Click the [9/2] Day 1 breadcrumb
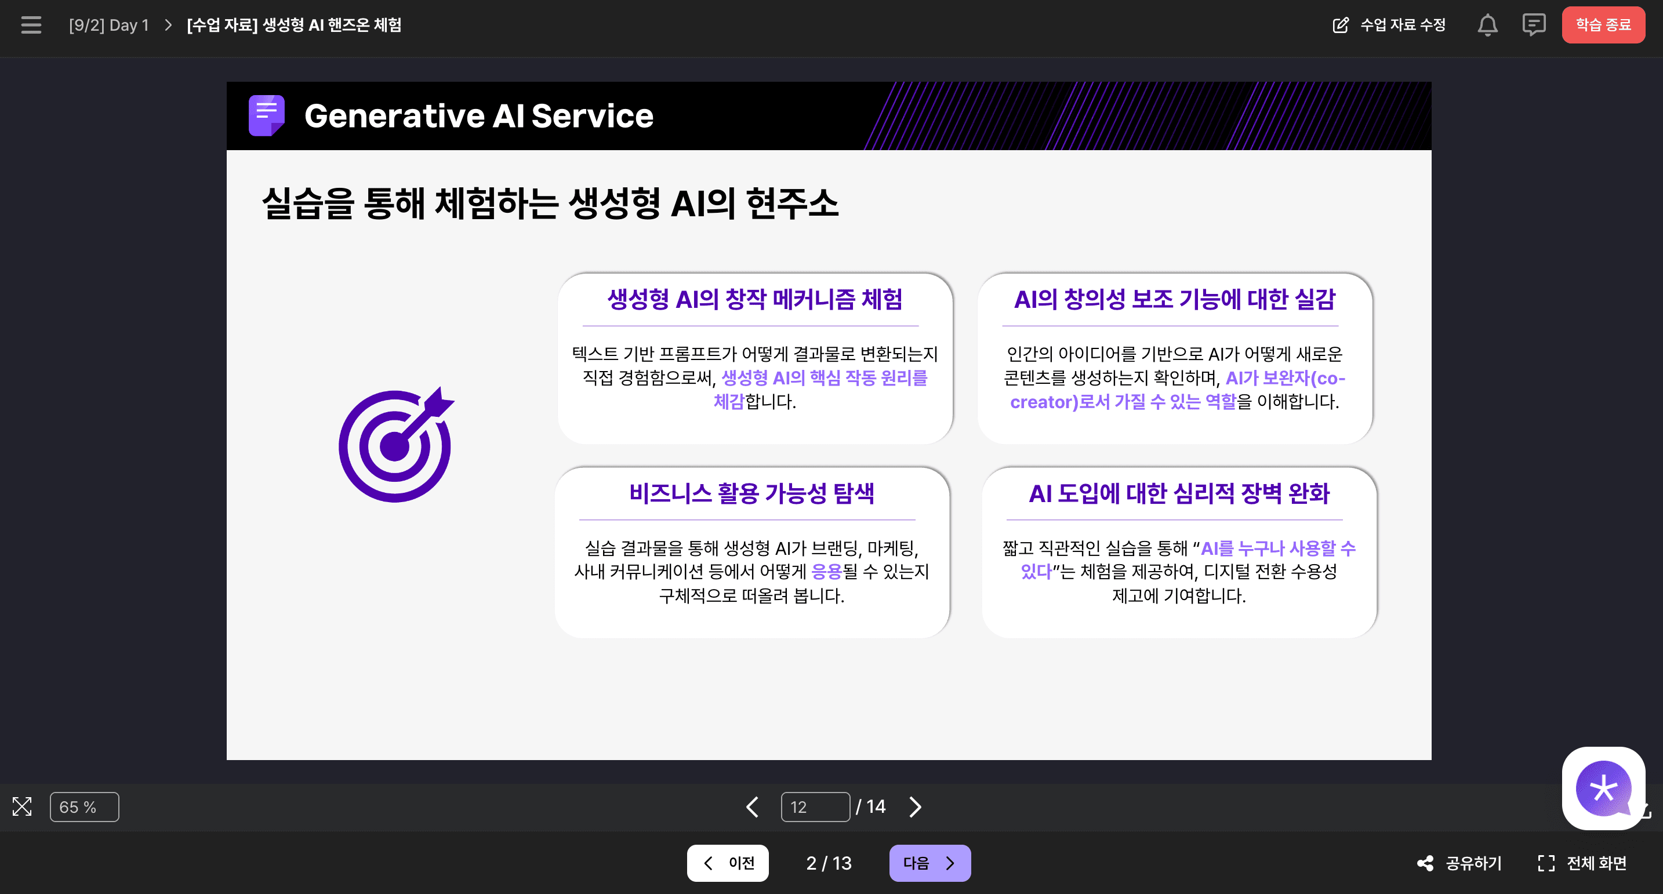Screen dimensions: 1663x894 pyautogui.click(x=109, y=25)
